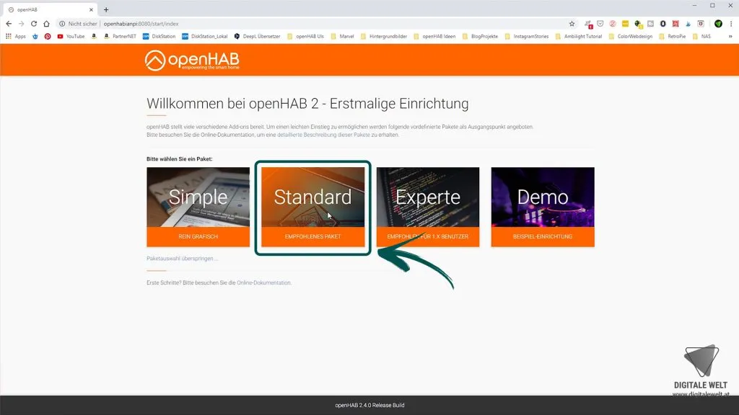739x415 pixels.
Task: Open the PartnerNET bookmark
Action: tap(120, 36)
